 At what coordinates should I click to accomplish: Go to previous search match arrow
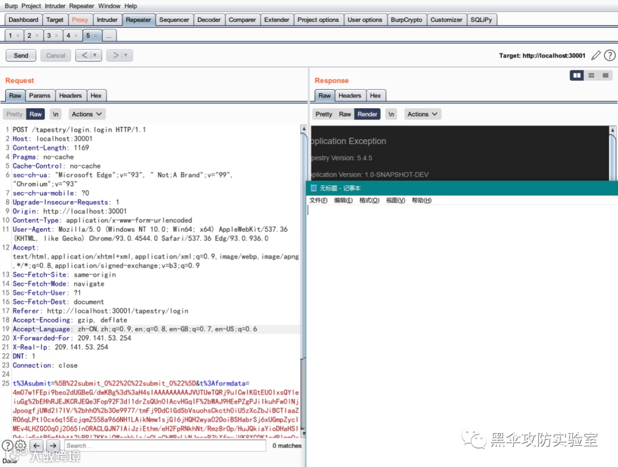pos(36,446)
